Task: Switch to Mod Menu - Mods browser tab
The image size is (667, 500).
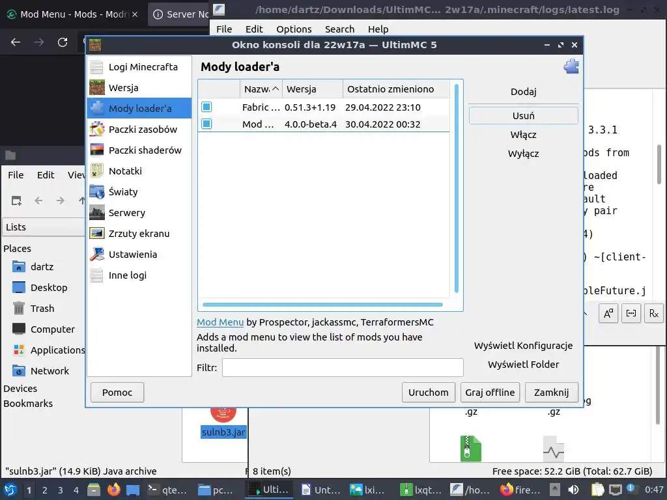Action: (74, 14)
